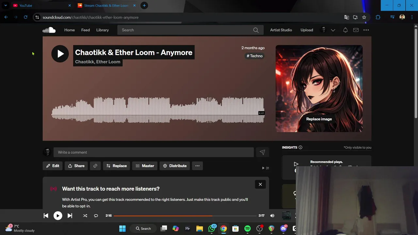The width and height of the screenshot is (418, 235).
Task: Toggle shuffle in the player bar
Action: click(85, 215)
